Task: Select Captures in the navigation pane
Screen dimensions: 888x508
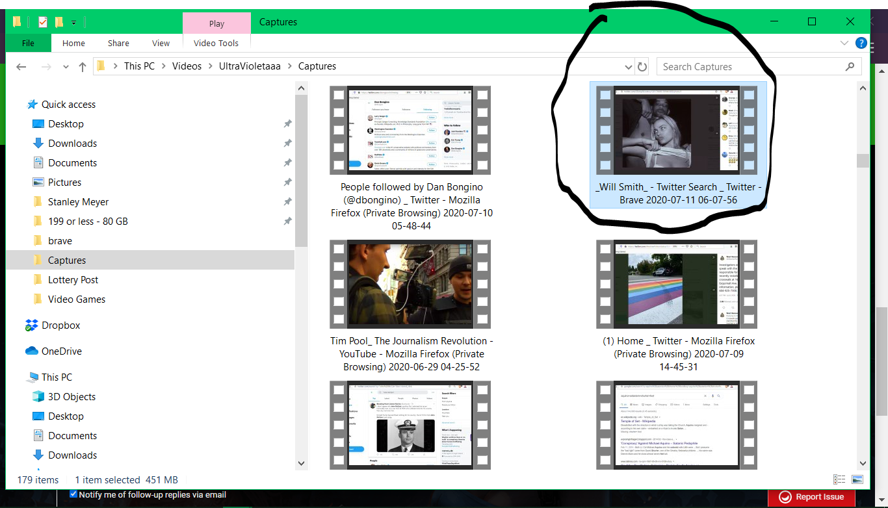Action: (150, 260)
